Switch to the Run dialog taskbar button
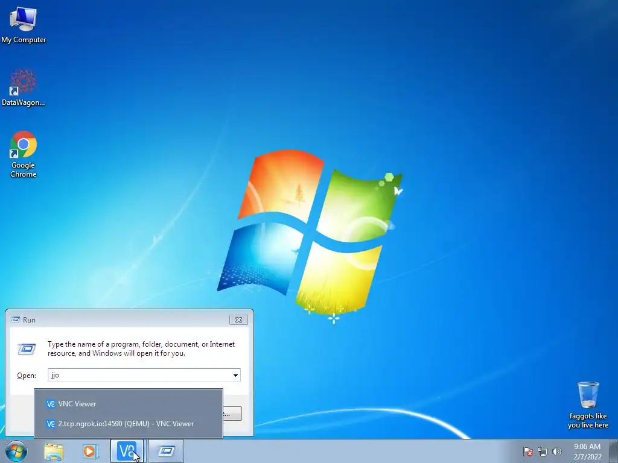Viewport: 618px width, 463px height. pyautogui.click(x=166, y=451)
